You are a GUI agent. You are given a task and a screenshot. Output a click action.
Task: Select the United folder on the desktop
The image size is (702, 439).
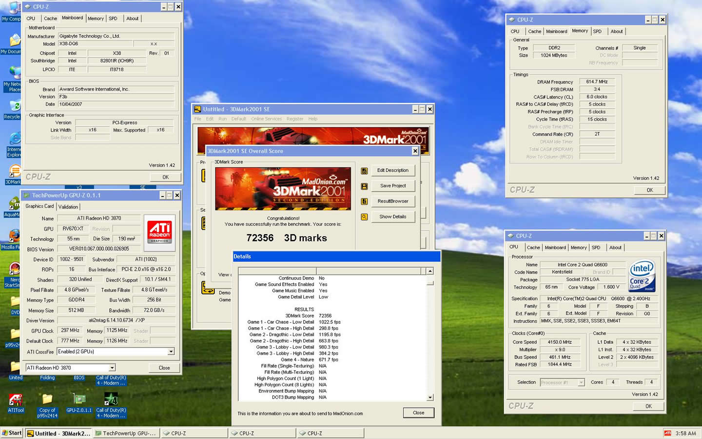coord(15,371)
